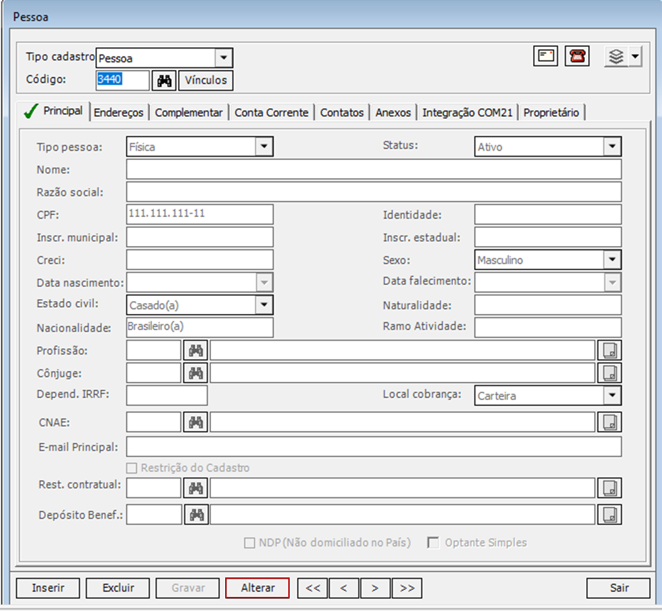Click the E-mail Principal input field
Image resolution: width=662 pixels, height=611 pixels.
pyautogui.click(x=374, y=447)
